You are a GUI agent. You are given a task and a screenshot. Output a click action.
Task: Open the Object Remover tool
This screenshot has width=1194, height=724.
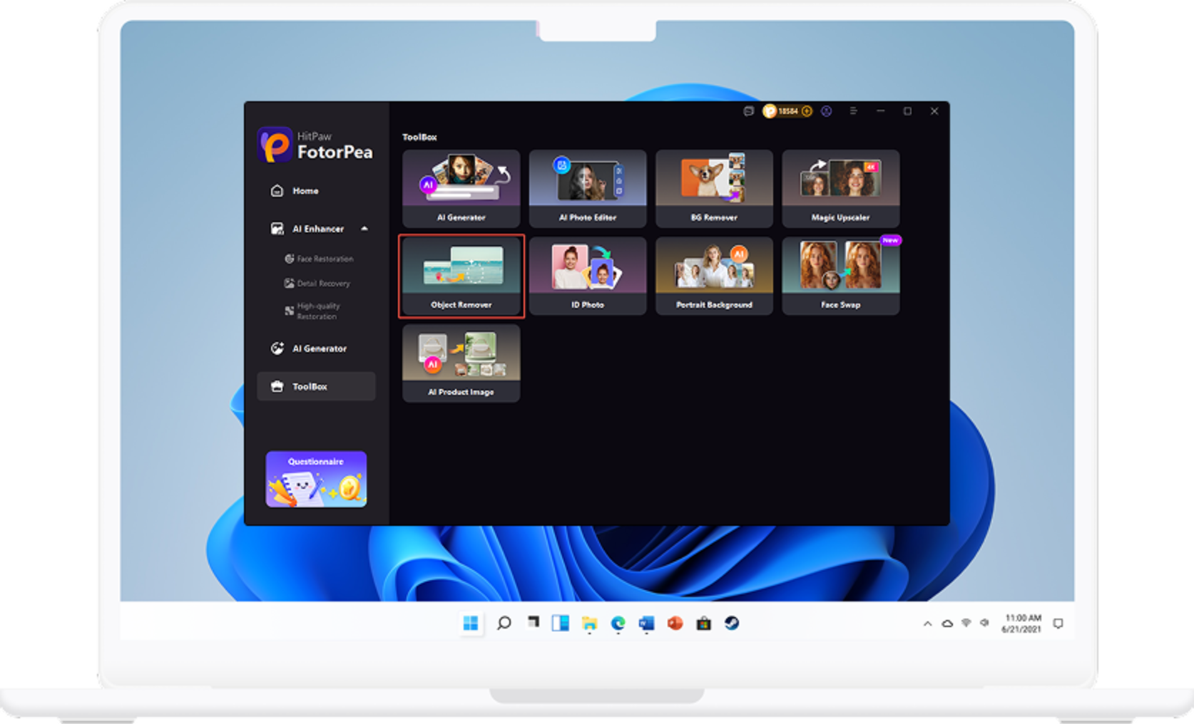click(461, 276)
